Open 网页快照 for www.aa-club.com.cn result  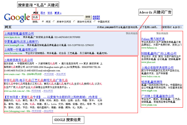pos(36,91)
